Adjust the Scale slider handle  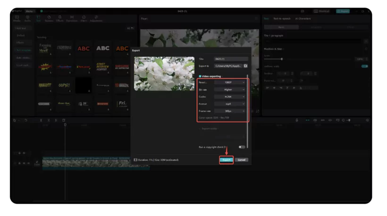tap(282, 59)
